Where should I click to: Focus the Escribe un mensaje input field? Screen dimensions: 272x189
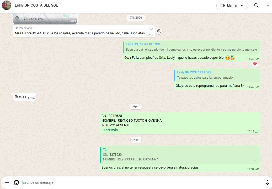(x=142, y=182)
